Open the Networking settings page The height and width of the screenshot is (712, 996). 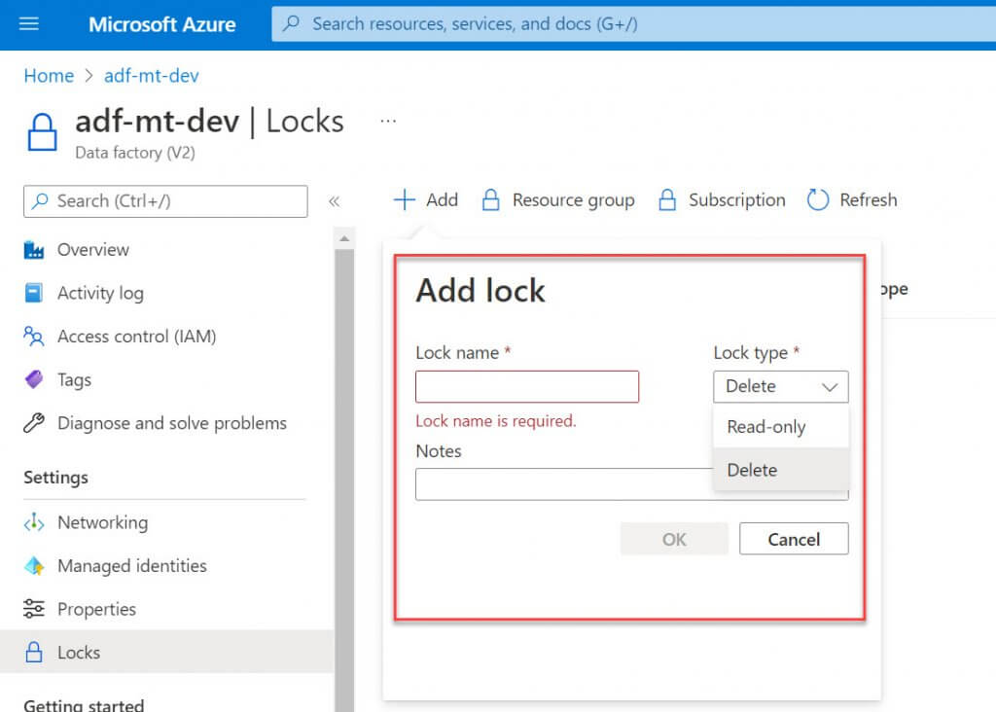point(102,522)
